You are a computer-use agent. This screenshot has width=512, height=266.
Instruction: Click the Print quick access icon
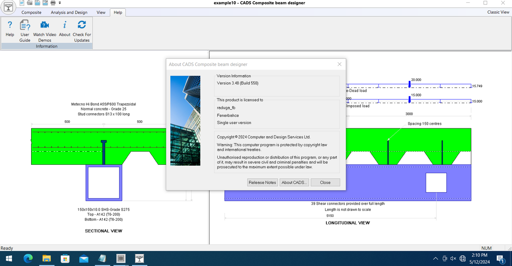[53, 3]
